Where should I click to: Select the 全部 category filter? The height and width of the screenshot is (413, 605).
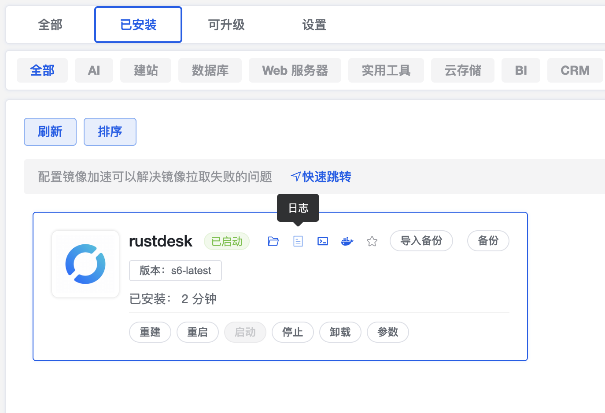[x=42, y=70]
